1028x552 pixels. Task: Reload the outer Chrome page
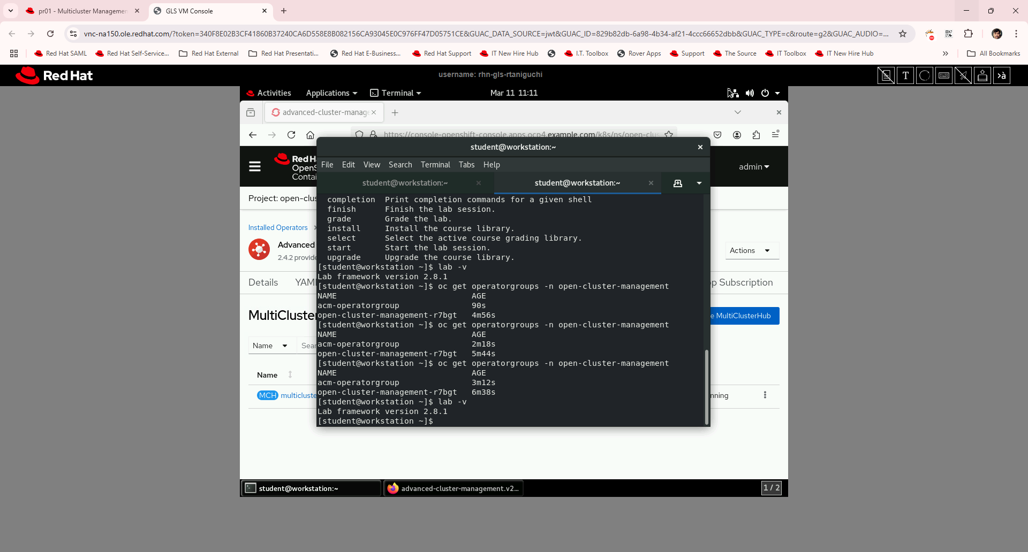pyautogui.click(x=50, y=34)
